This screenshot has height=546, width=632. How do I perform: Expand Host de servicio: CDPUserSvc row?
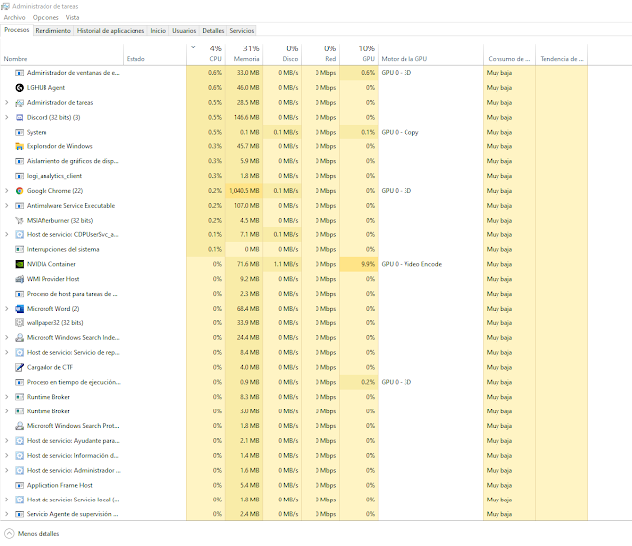coord(7,235)
